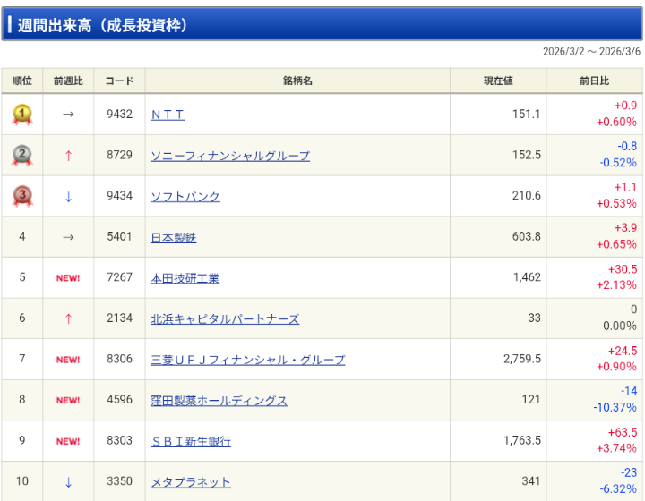
Task: Click the red up arrow for ソニーフィナンシャルグループ
Action: point(68,156)
